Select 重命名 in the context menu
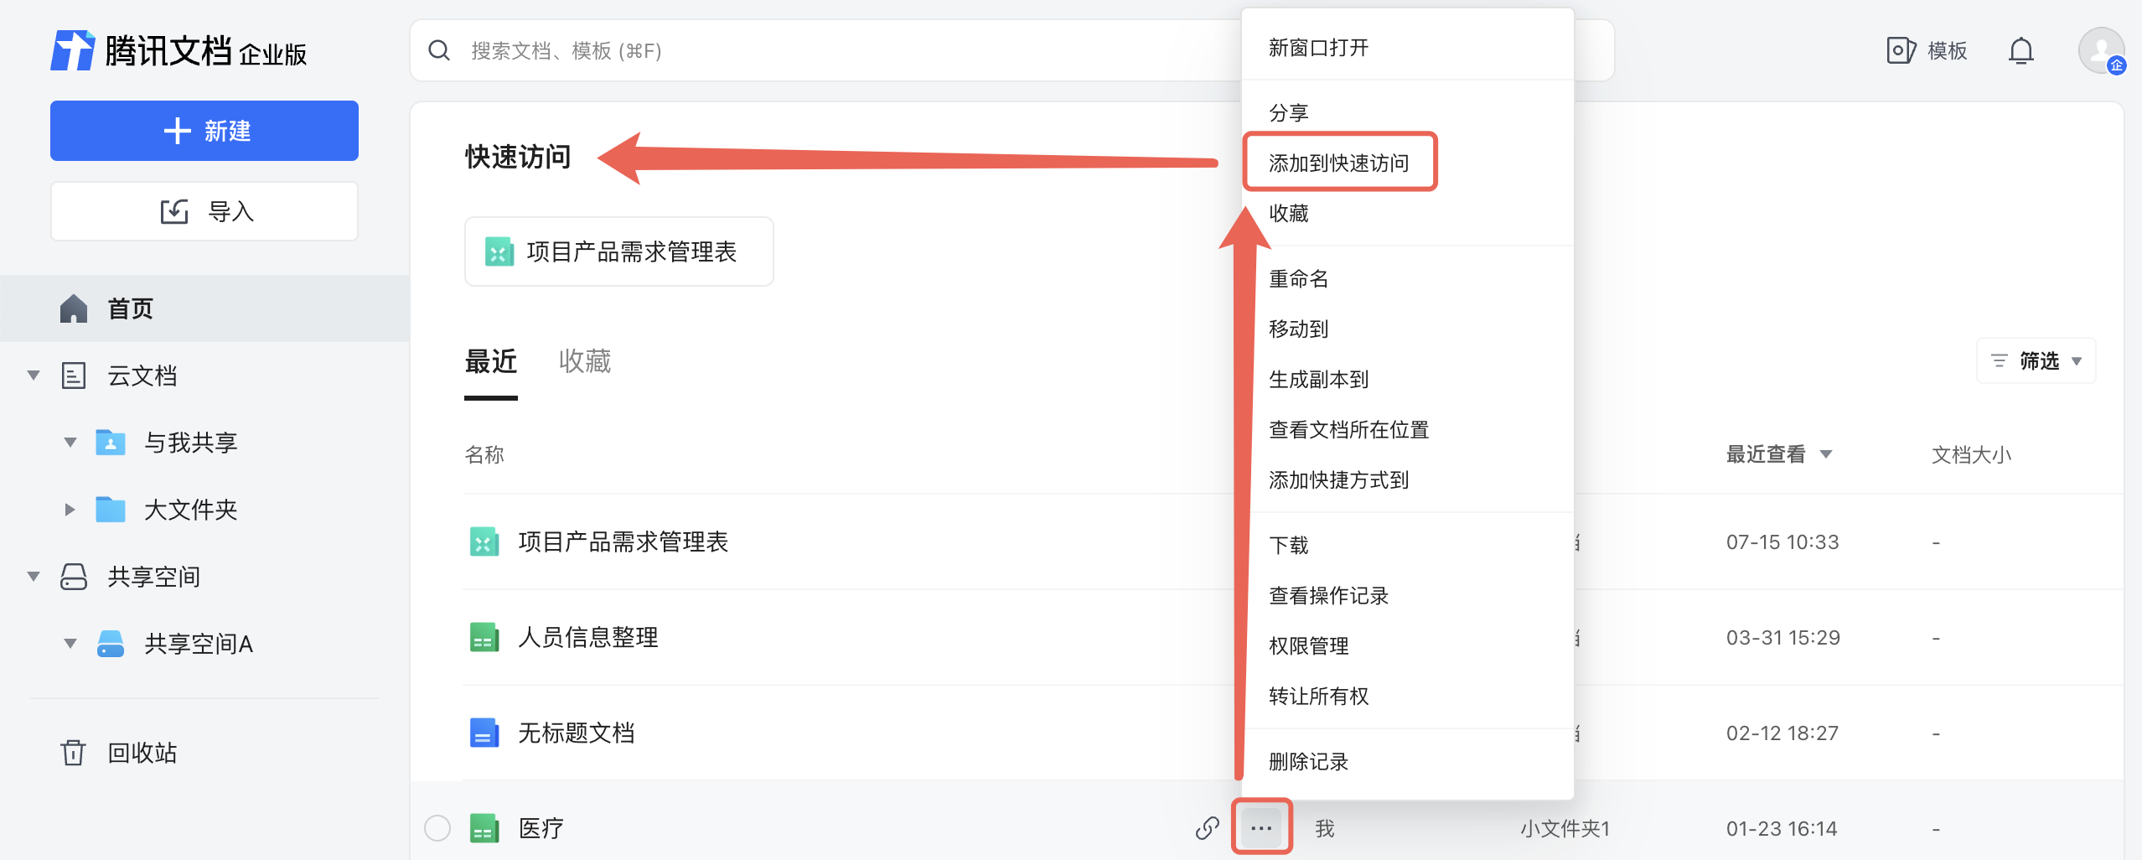 (x=1298, y=279)
